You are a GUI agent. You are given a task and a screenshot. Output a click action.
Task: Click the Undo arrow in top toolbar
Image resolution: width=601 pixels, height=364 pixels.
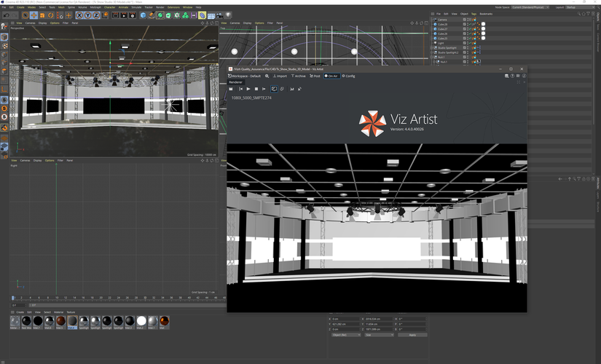tap(6, 15)
